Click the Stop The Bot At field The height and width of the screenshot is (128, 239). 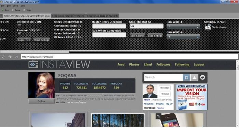coord(146,26)
